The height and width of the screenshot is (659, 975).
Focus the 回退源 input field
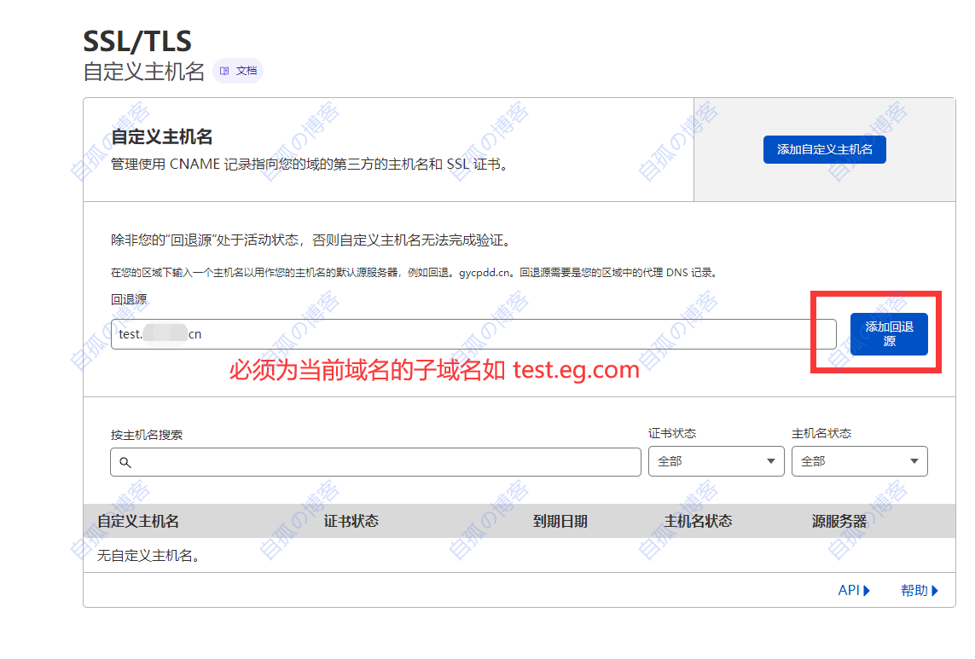pos(473,334)
